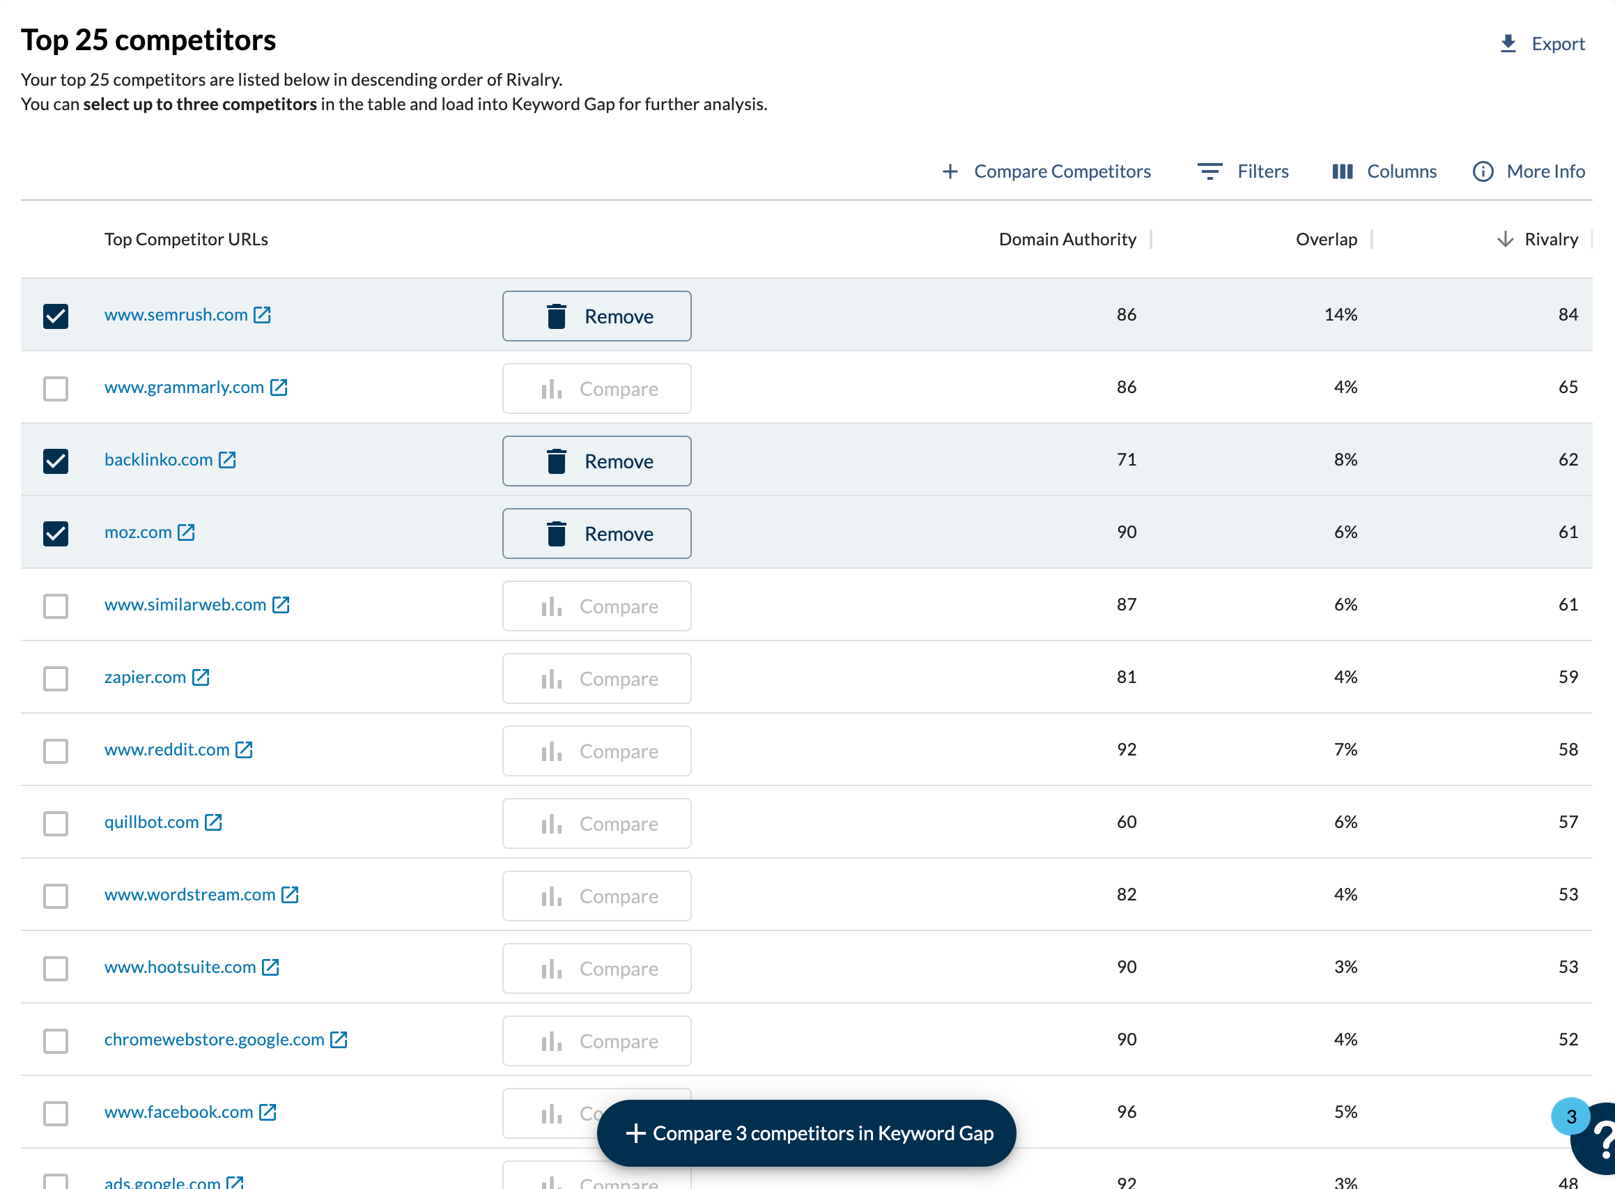Click the Export download icon
This screenshot has width=1615, height=1189.
point(1508,44)
